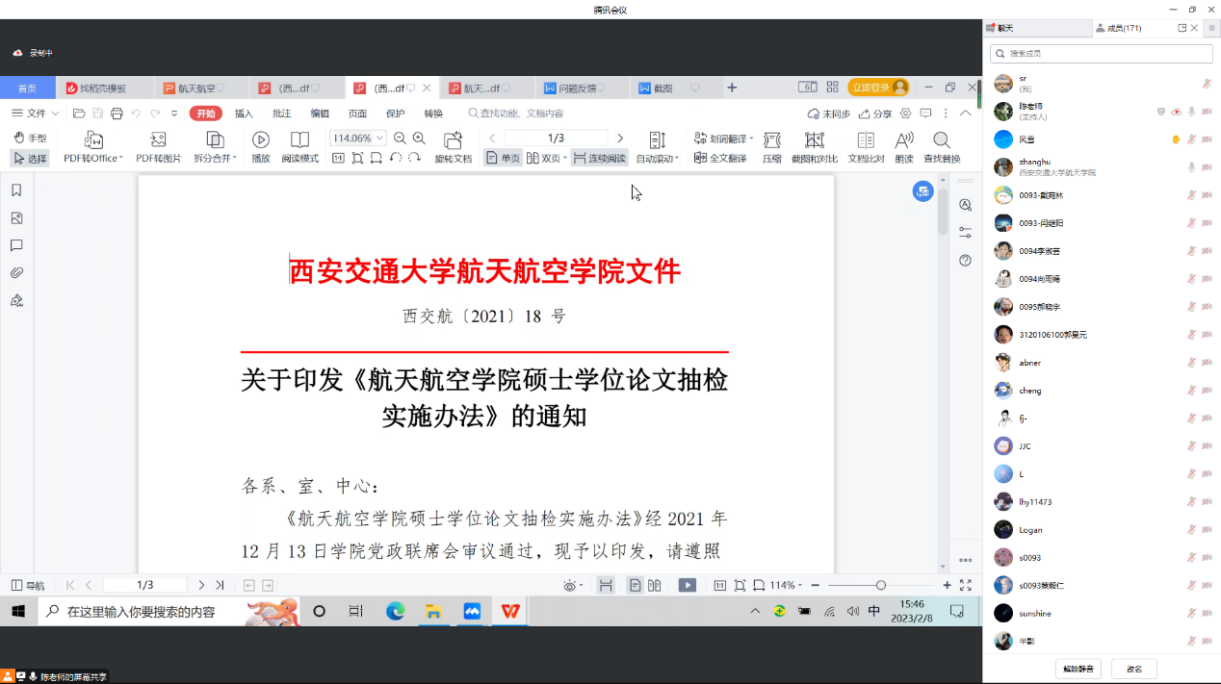Open the 查找替换 find and replace tool
The width and height of the screenshot is (1221, 684).
click(941, 146)
